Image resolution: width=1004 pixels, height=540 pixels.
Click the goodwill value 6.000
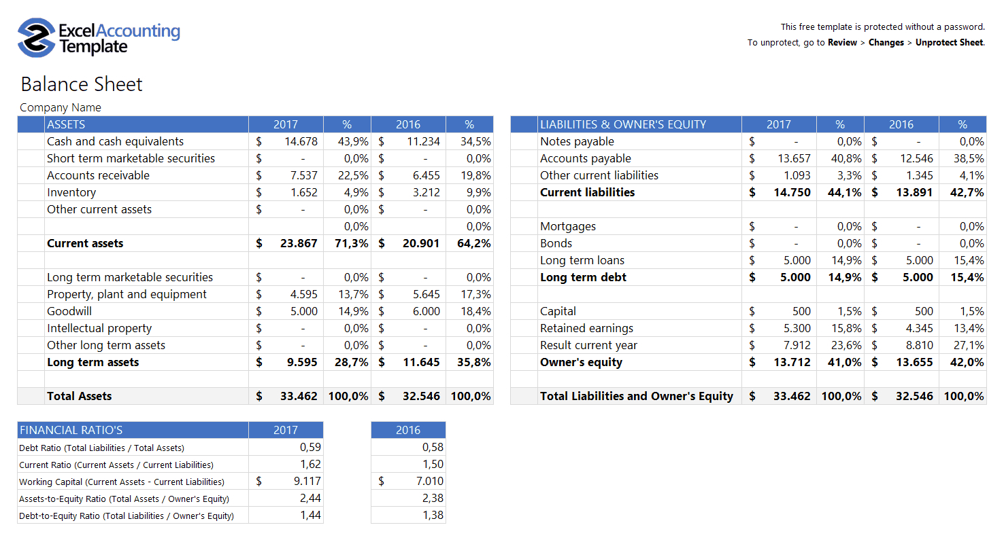click(426, 311)
